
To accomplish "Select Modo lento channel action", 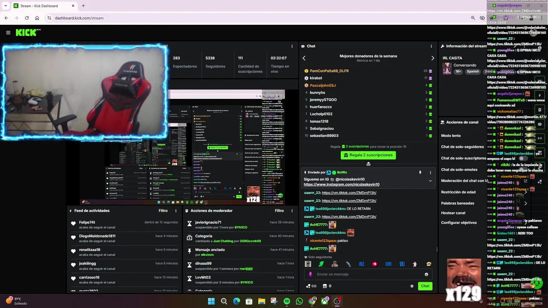I will [451, 136].
